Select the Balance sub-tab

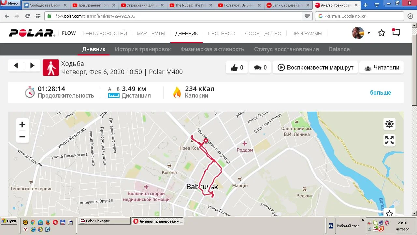tap(339, 49)
